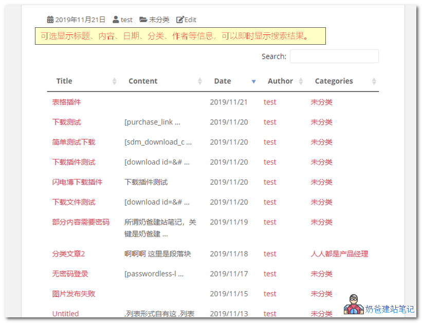Click the author test in the 表格插件 row
The width and height of the screenshot is (422, 323).
[269, 102]
